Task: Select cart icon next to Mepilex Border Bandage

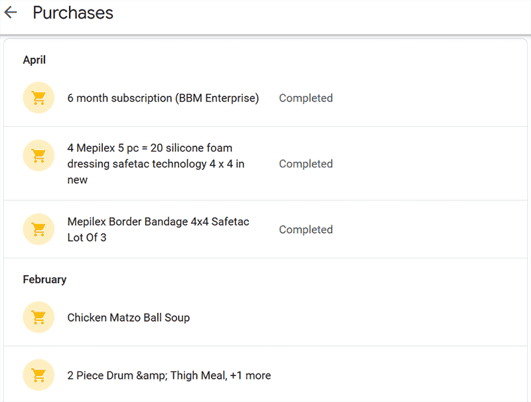Action: coord(38,229)
